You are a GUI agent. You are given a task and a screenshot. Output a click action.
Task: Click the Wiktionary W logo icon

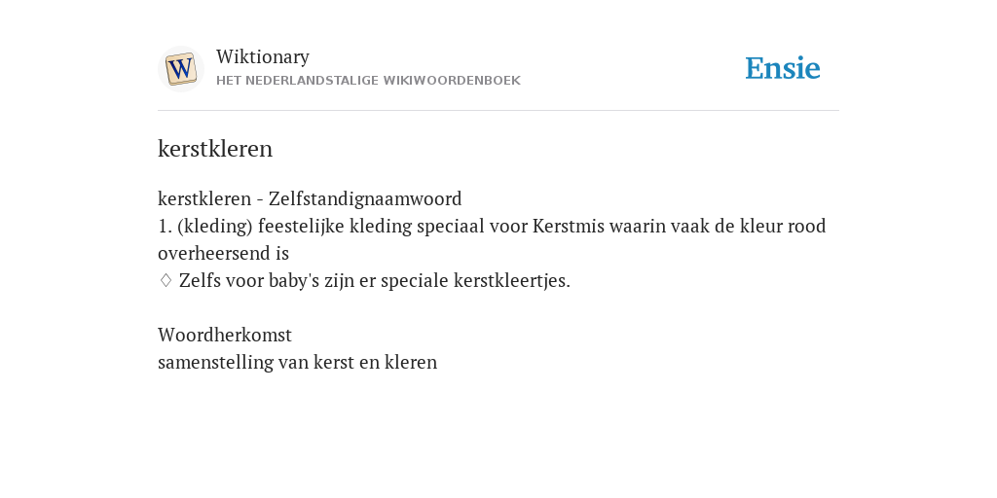pyautogui.click(x=180, y=69)
